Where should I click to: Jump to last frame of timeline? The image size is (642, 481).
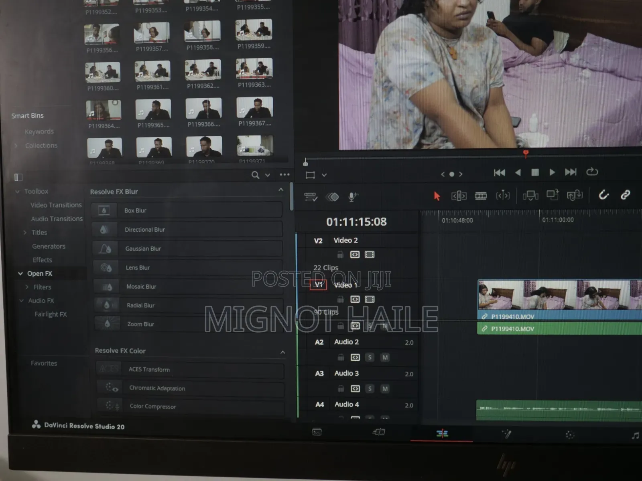[571, 172]
